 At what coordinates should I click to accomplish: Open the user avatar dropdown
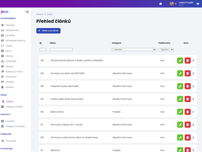[173, 4]
